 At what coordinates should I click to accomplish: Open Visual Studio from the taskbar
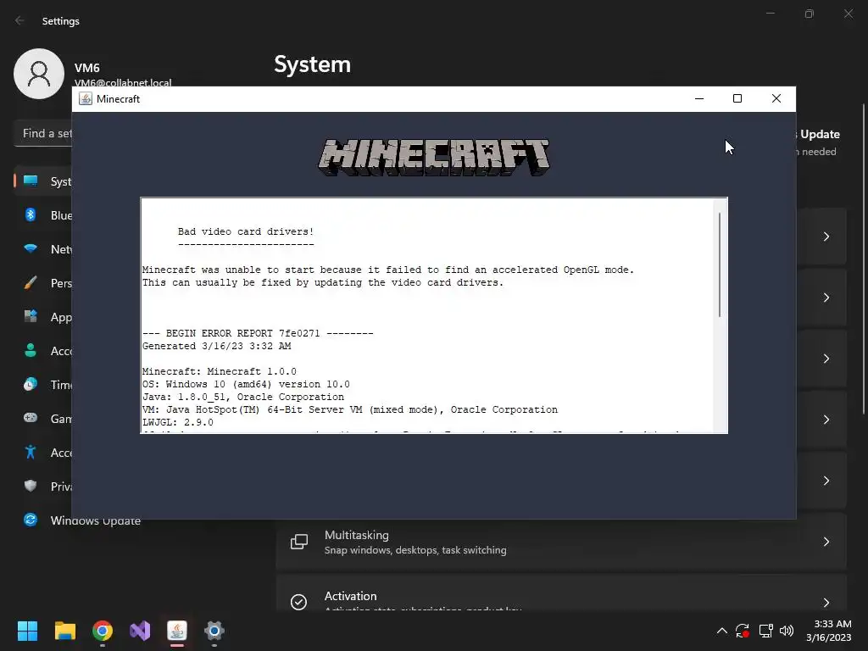click(140, 631)
